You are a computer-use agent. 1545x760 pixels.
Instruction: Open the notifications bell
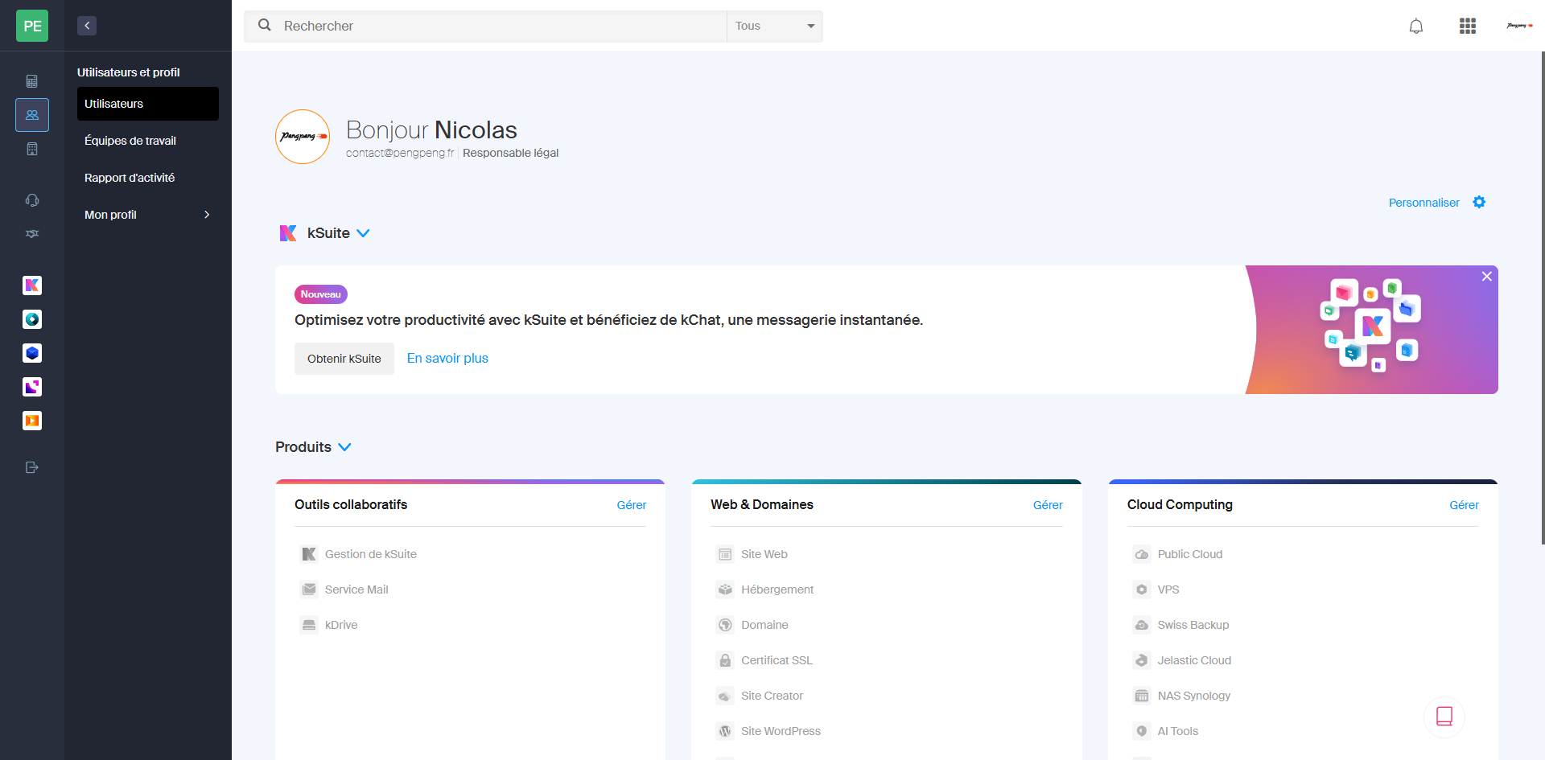click(x=1416, y=26)
